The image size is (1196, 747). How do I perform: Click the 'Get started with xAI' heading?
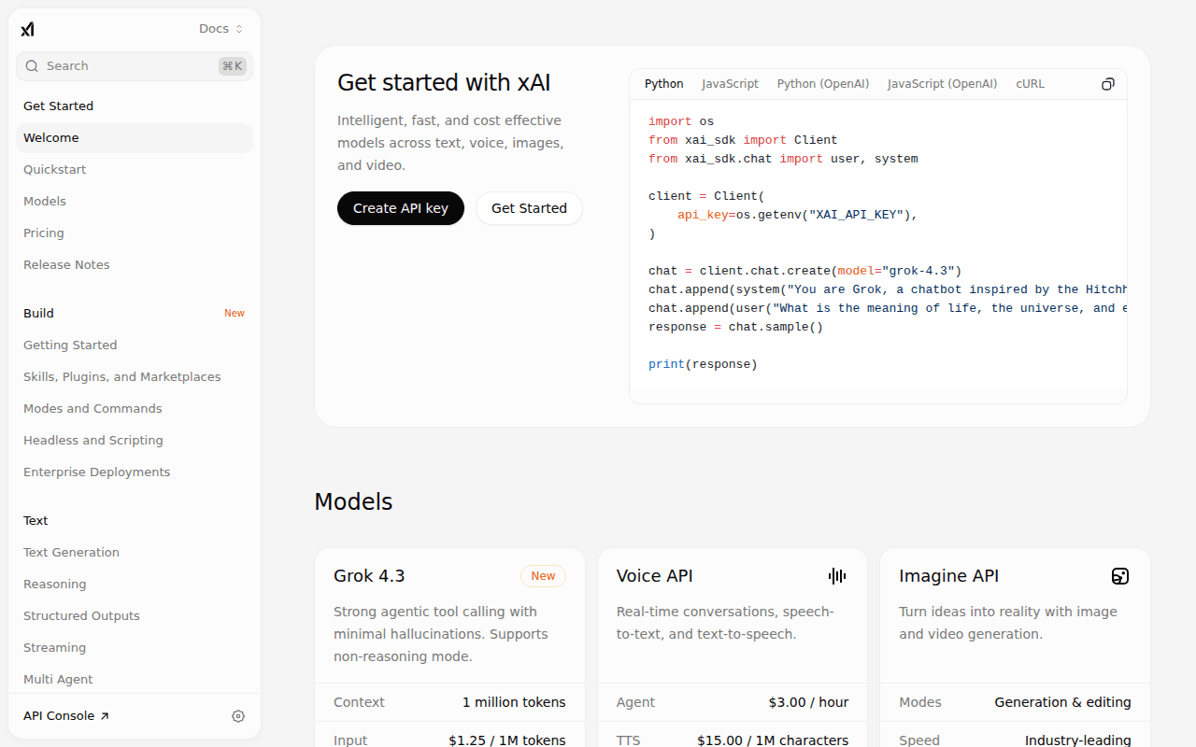444,83
